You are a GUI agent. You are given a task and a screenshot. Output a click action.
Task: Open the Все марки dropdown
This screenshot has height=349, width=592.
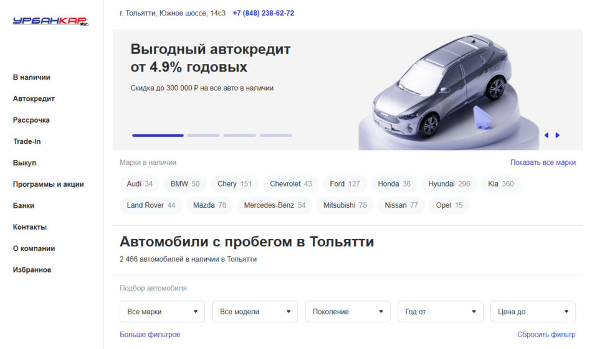163,312
